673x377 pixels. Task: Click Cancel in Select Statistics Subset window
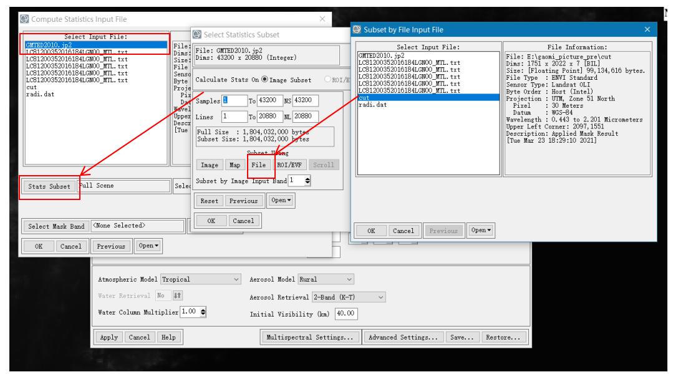(x=243, y=221)
